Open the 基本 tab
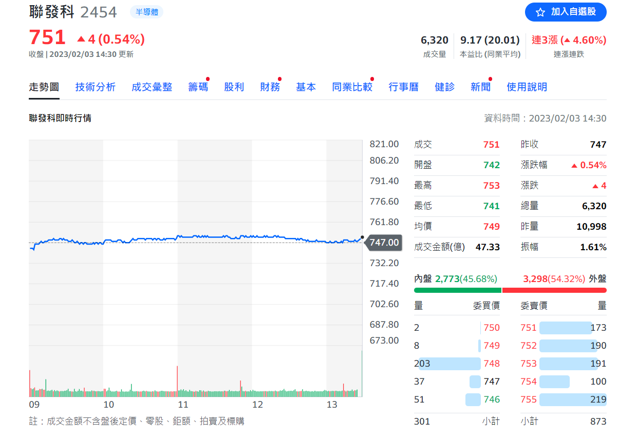618x441 pixels. click(306, 87)
